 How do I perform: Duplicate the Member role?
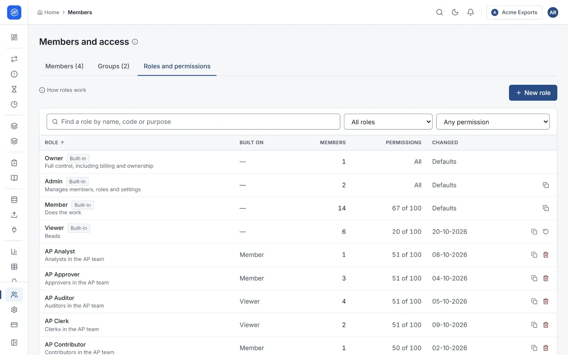pyautogui.click(x=546, y=208)
